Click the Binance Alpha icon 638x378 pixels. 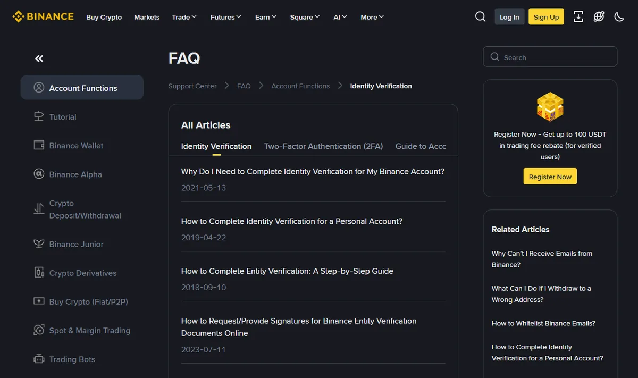pyautogui.click(x=39, y=174)
